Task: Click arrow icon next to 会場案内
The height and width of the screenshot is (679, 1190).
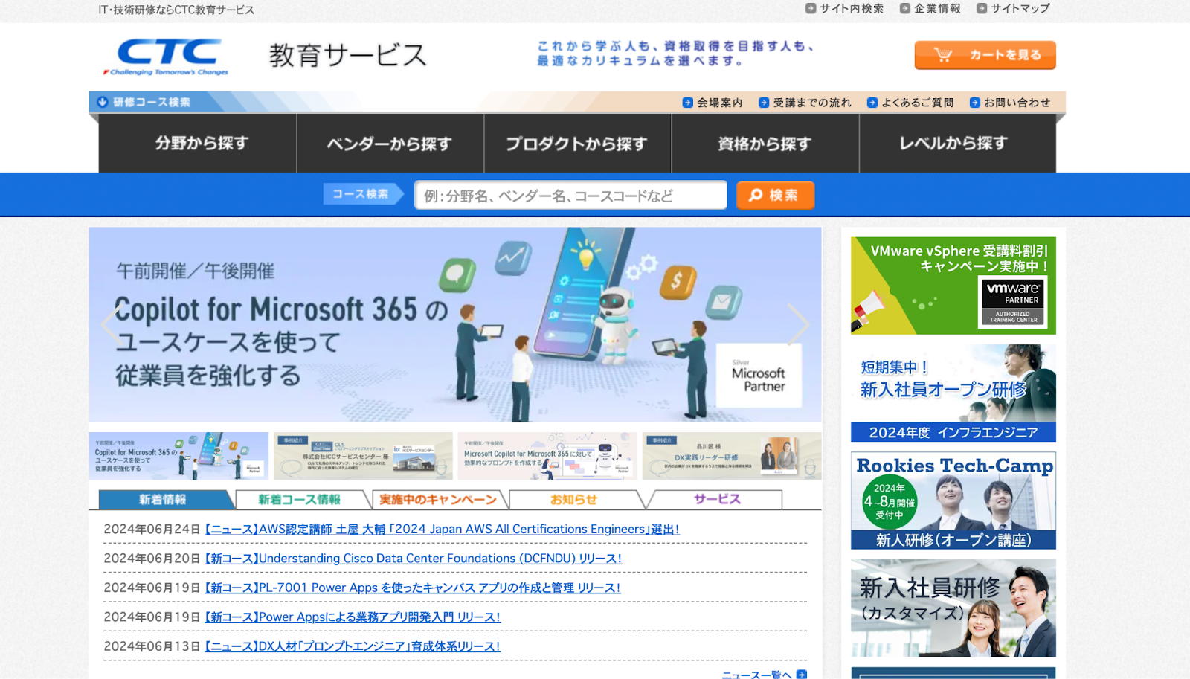Action: coord(687,103)
